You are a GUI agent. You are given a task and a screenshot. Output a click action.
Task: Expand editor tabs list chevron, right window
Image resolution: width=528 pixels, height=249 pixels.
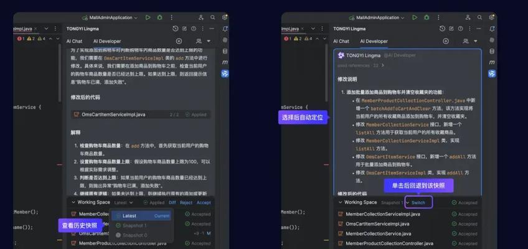point(313,29)
